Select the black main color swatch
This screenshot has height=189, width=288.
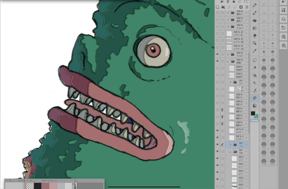(253, 113)
